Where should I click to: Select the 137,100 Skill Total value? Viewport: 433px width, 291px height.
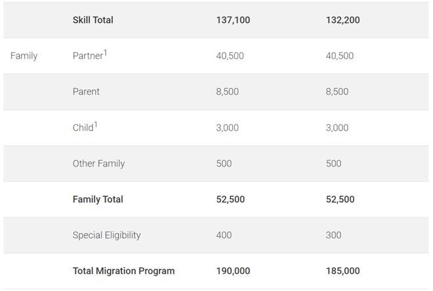233,20
